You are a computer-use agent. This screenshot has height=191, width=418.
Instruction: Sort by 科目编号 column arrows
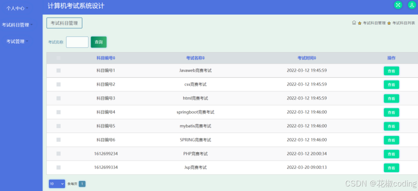114,58
